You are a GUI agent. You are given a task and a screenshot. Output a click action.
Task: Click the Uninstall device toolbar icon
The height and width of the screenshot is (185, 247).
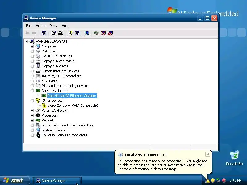click(x=103, y=33)
